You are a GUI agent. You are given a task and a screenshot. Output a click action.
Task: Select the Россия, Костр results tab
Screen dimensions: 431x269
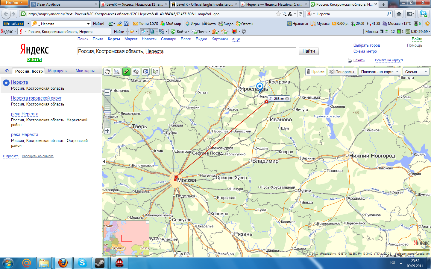(29, 71)
